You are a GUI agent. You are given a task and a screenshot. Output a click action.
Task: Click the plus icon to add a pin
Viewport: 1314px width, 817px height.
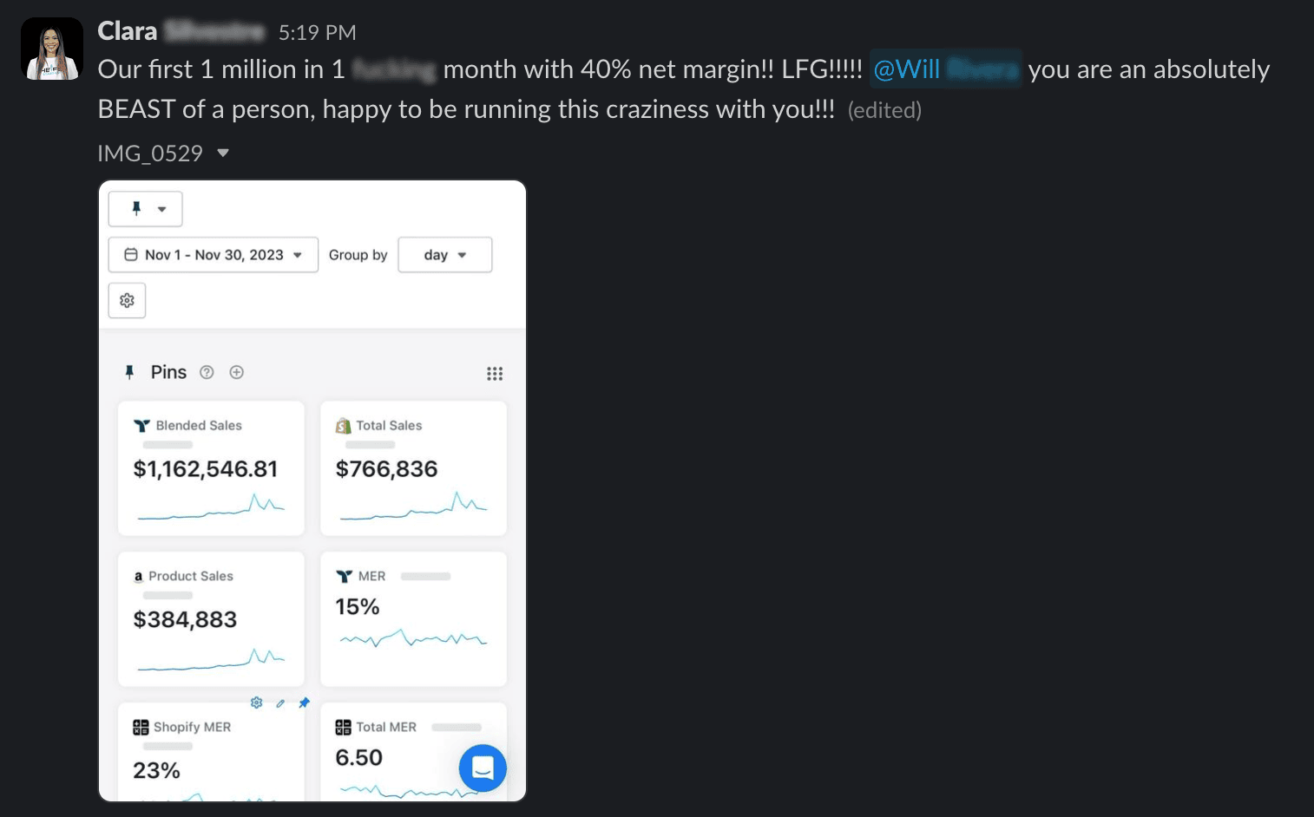pyautogui.click(x=236, y=373)
